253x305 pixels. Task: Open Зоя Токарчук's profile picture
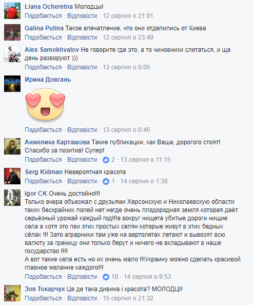[x=12, y=293]
